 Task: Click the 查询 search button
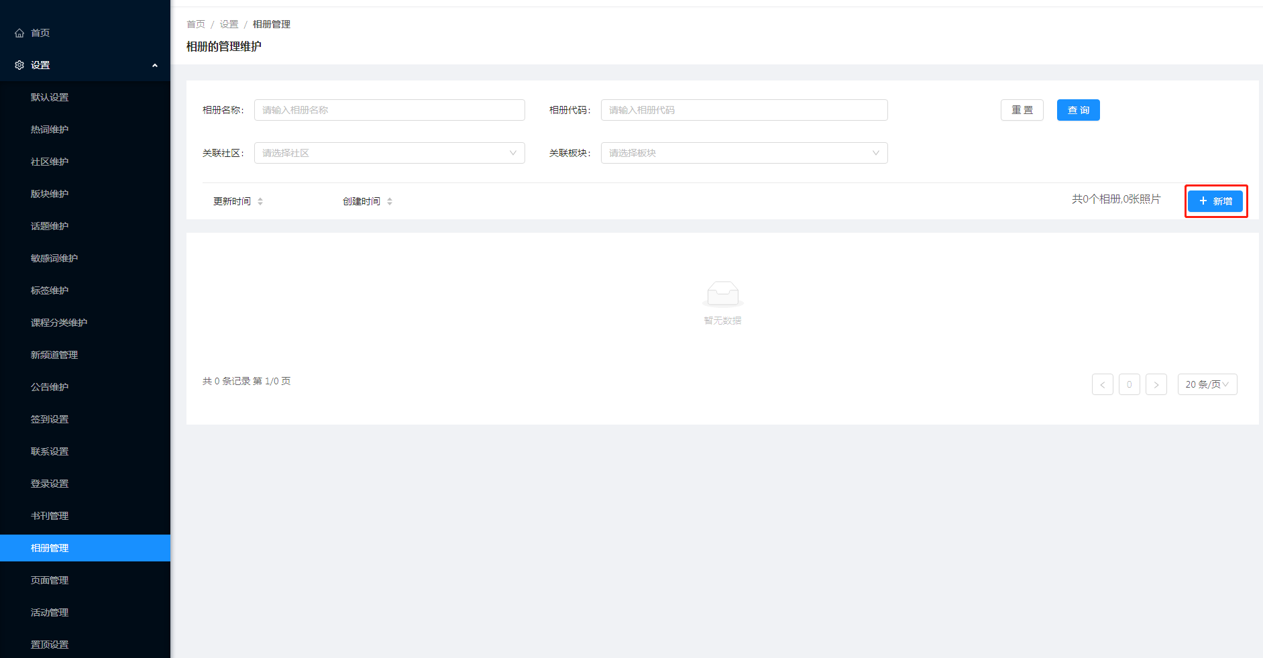coord(1079,110)
